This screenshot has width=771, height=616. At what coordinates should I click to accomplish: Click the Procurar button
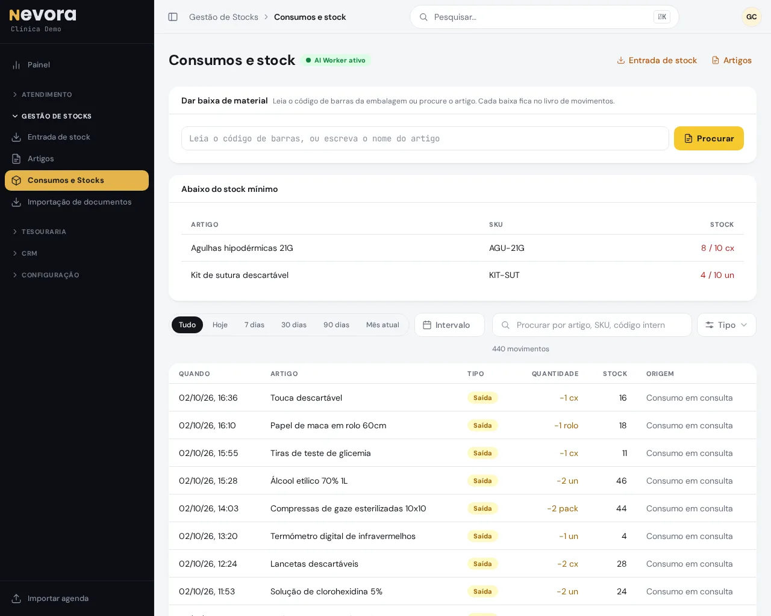709,138
